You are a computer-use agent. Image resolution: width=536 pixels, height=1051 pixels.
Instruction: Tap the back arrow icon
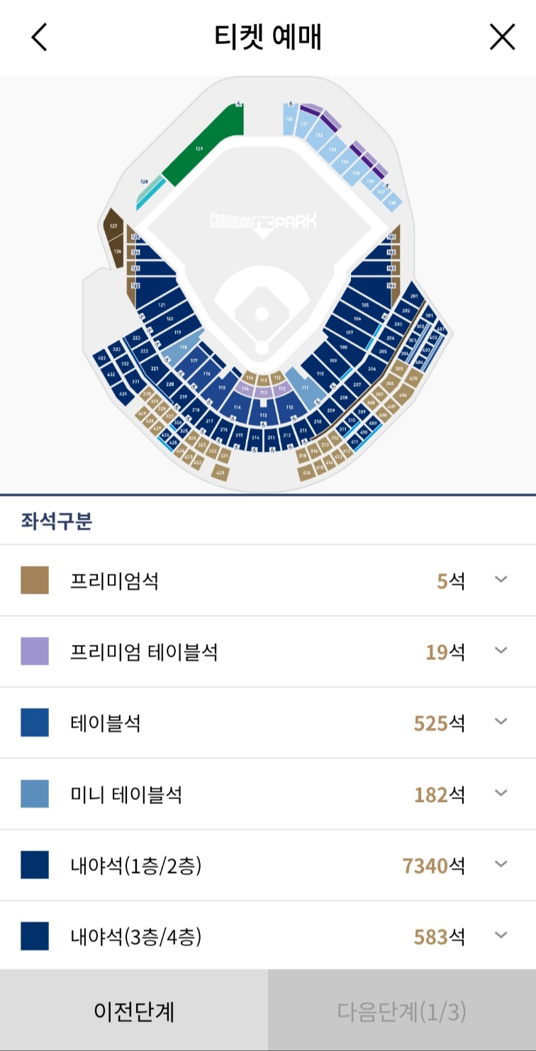pos(39,37)
